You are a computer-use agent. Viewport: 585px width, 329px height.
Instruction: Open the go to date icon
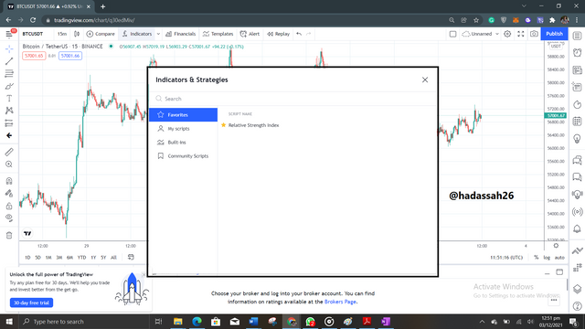131,258
